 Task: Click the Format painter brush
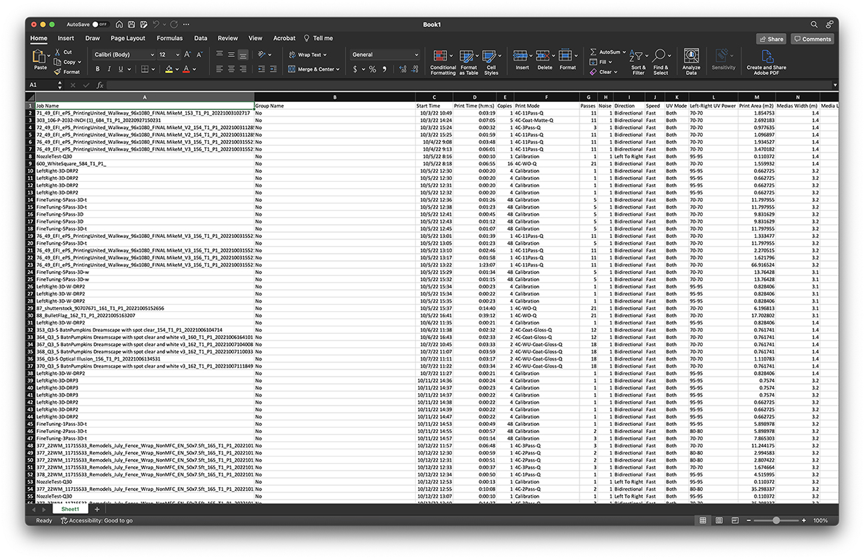58,72
